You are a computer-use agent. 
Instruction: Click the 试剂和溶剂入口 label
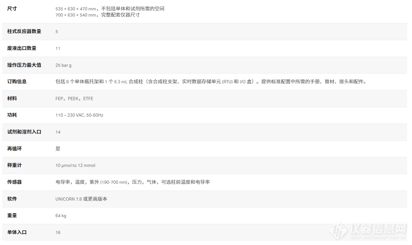24,132
